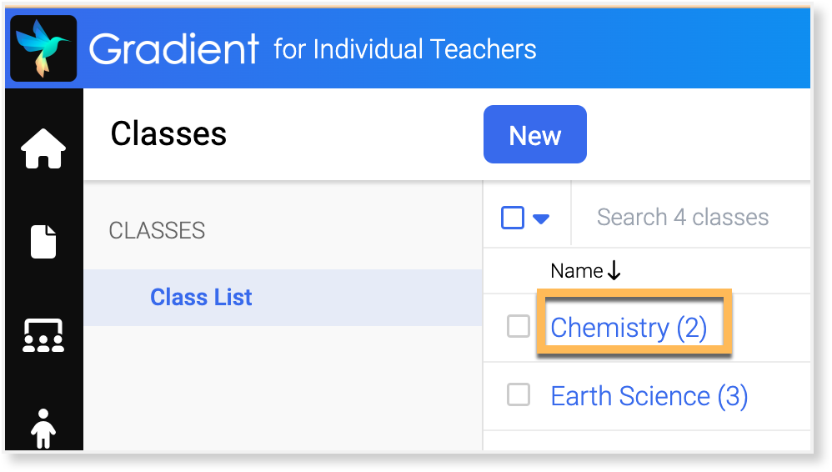The width and height of the screenshot is (832, 472).
Task: Click the Classes page heading
Action: pos(168,133)
